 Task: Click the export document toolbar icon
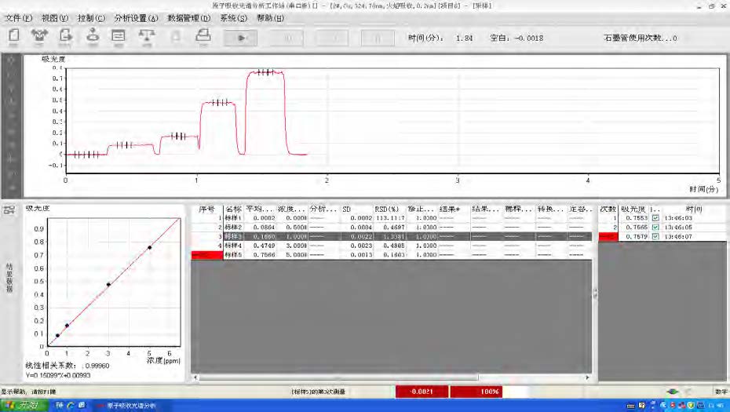(x=67, y=35)
